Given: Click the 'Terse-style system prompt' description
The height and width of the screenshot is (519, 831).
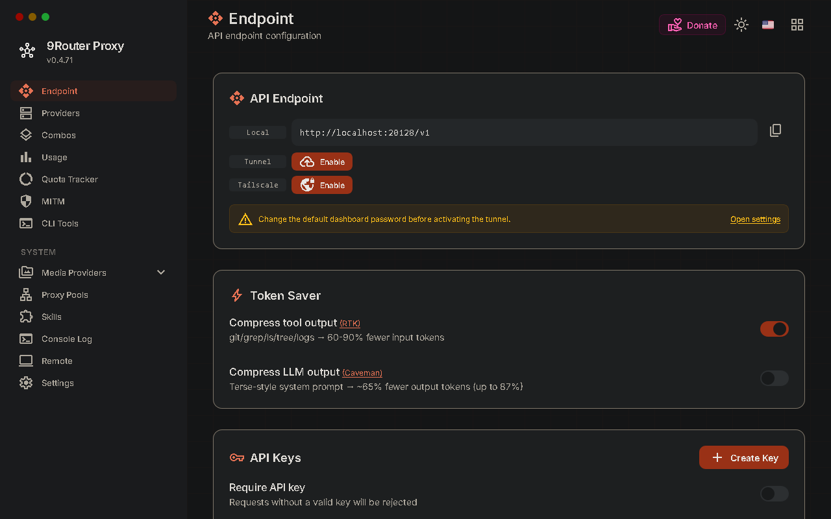Looking at the screenshot, I should 376,387.
